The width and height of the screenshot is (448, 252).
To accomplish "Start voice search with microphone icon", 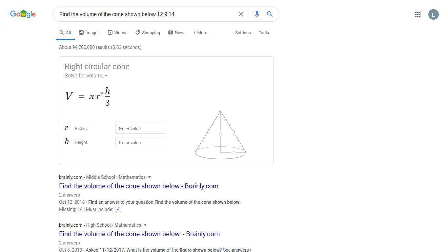I will 257,14.
